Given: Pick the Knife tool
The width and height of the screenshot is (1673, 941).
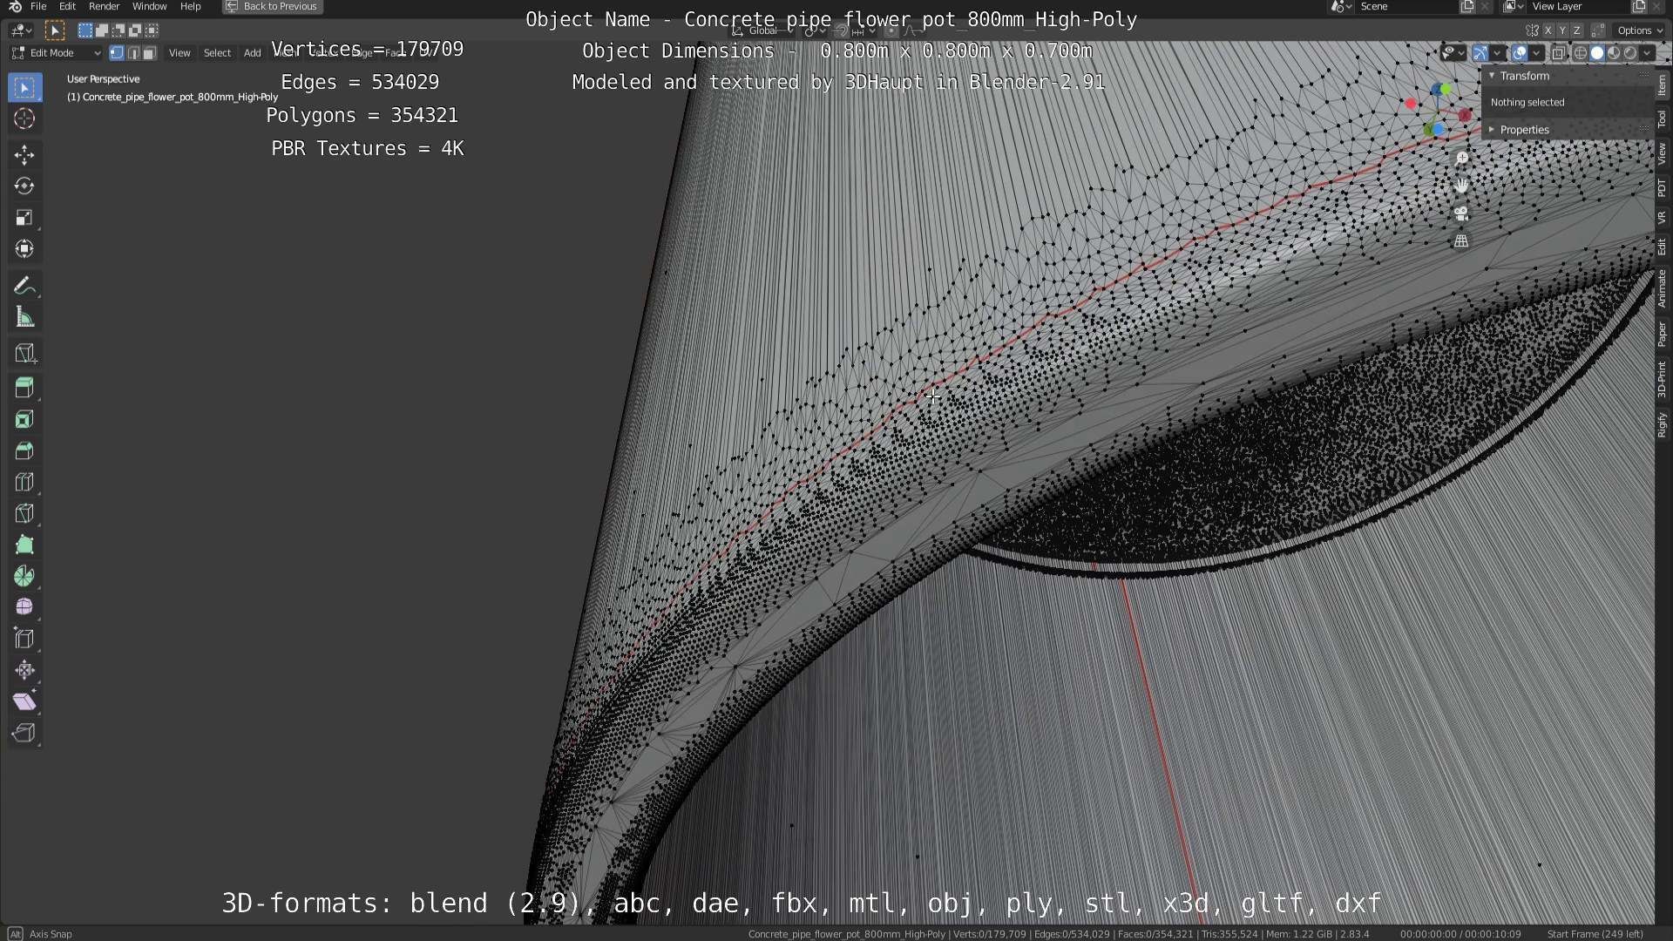Looking at the screenshot, I should pyautogui.click(x=24, y=514).
